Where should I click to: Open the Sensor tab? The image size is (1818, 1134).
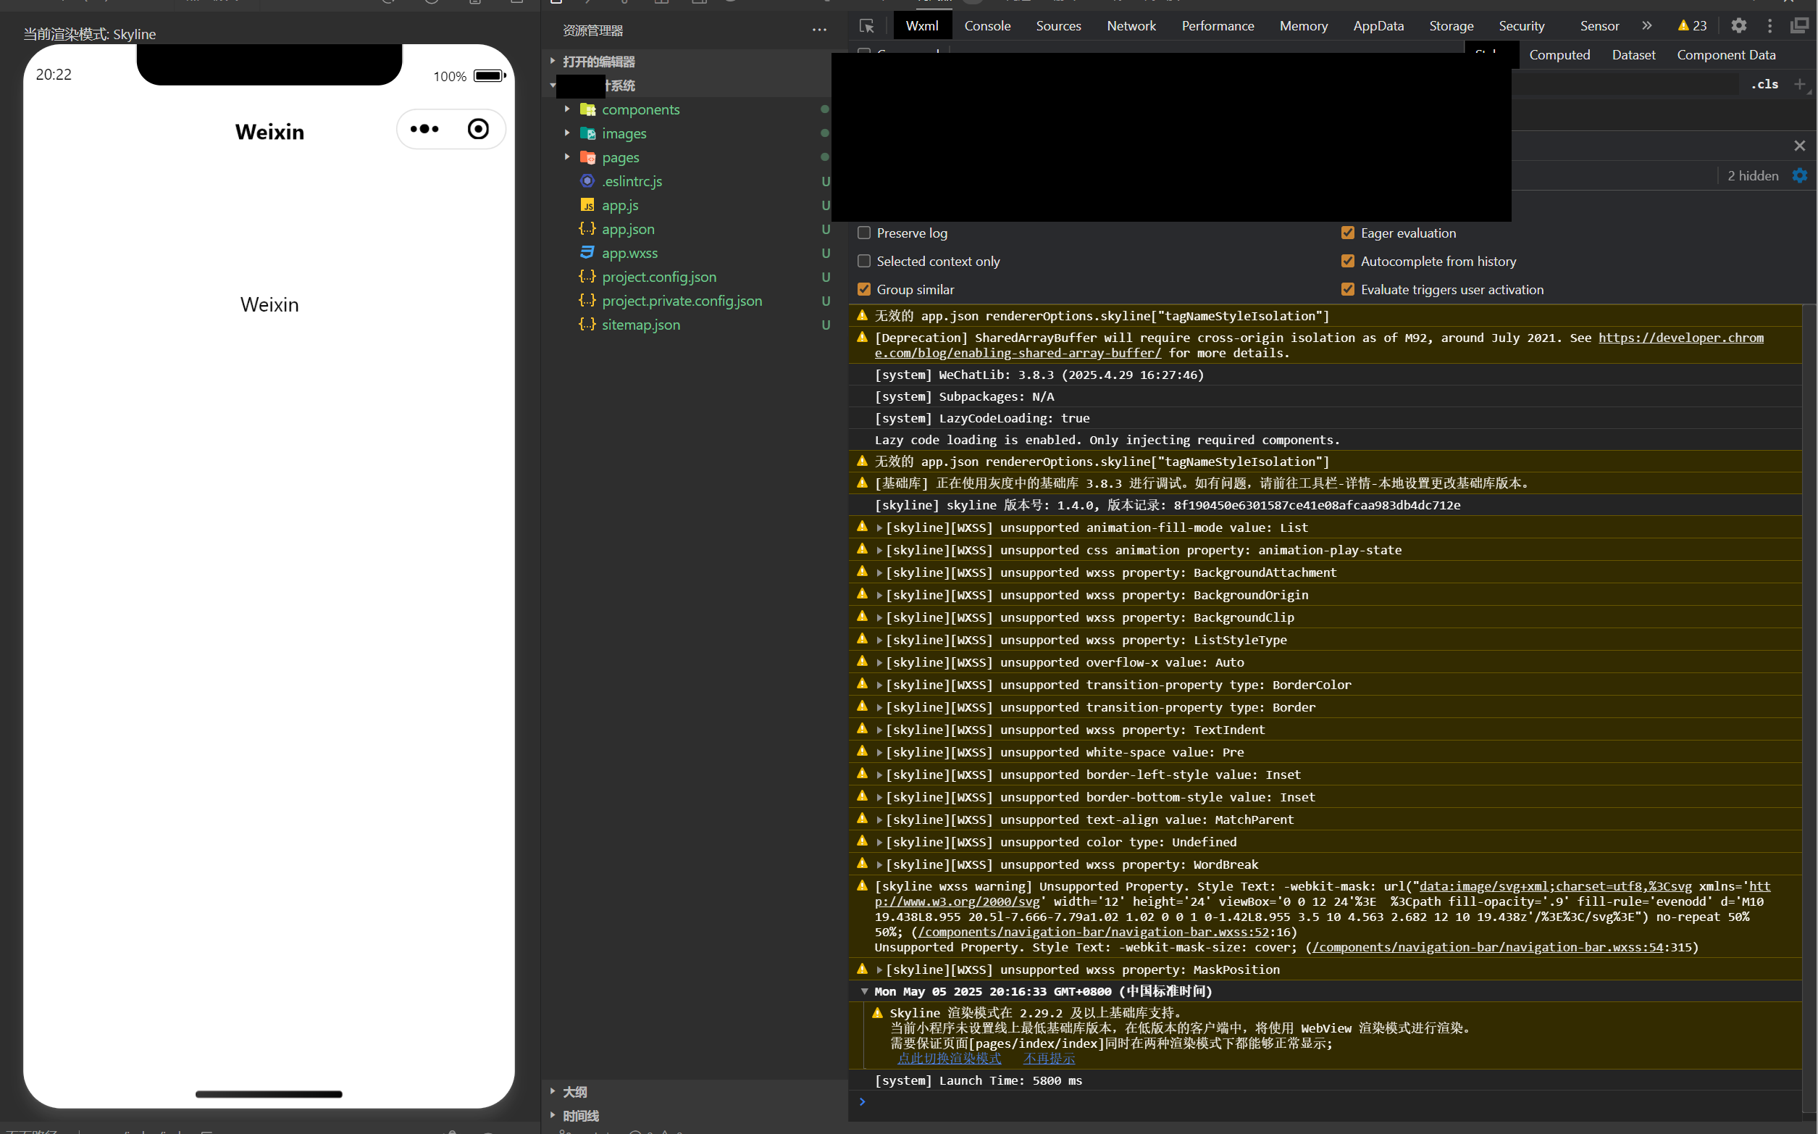click(1599, 25)
